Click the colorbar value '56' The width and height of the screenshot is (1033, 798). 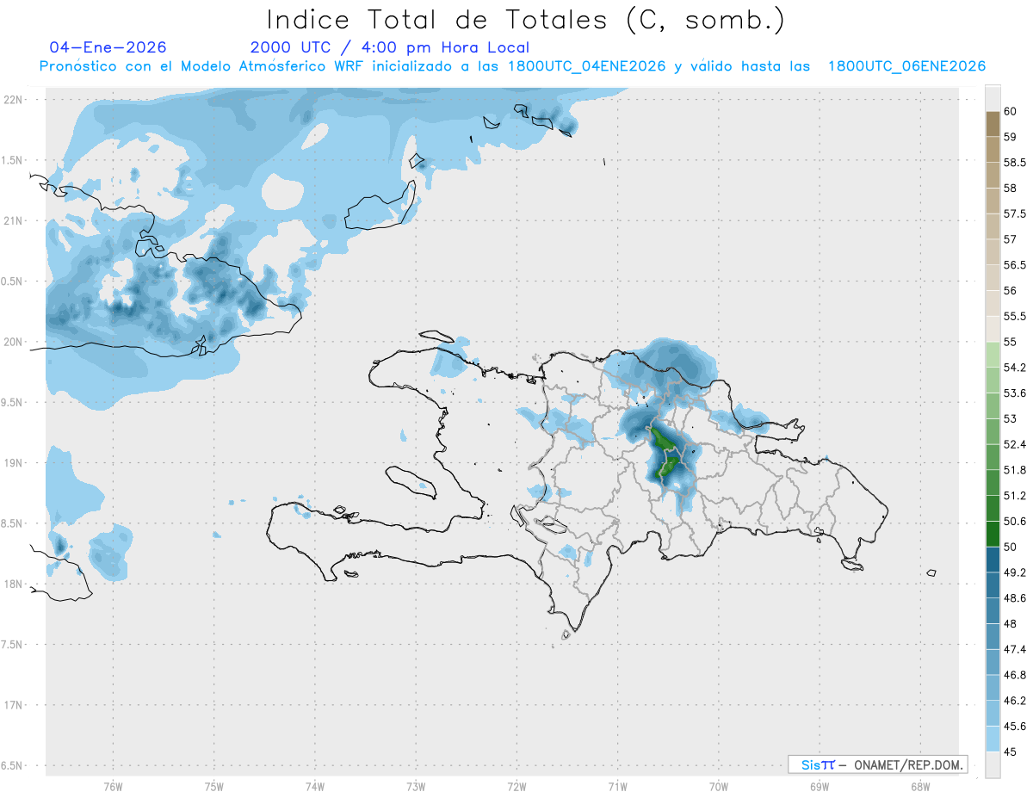pos(1010,290)
